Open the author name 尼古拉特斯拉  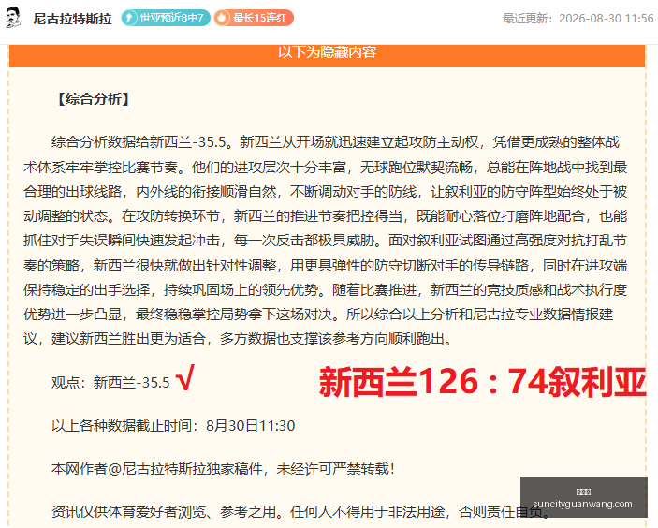[x=73, y=19]
